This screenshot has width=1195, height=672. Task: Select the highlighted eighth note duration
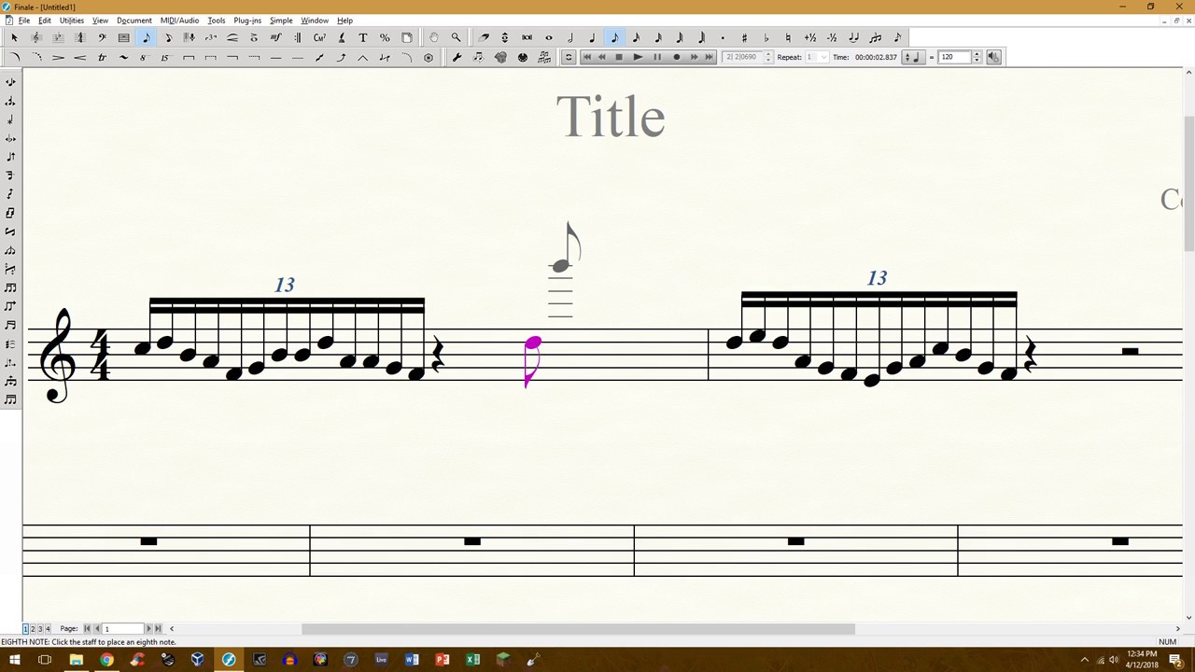(614, 37)
